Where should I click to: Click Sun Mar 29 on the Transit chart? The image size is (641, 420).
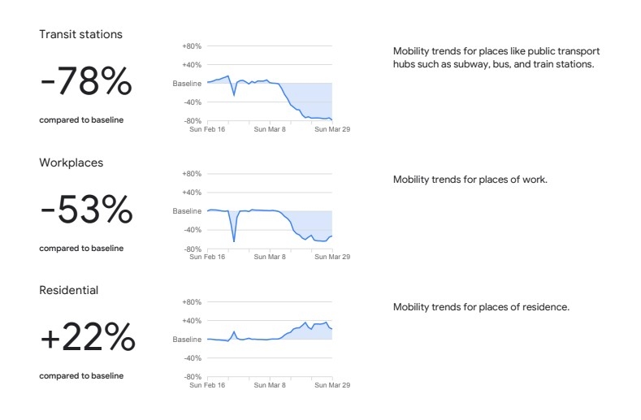coord(331,128)
